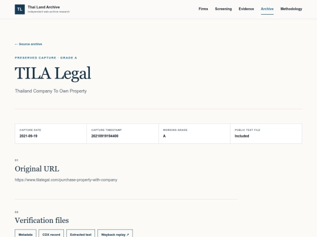This screenshot has height=237, width=317.
Task: Click the Capture Date label
Action: point(31,130)
